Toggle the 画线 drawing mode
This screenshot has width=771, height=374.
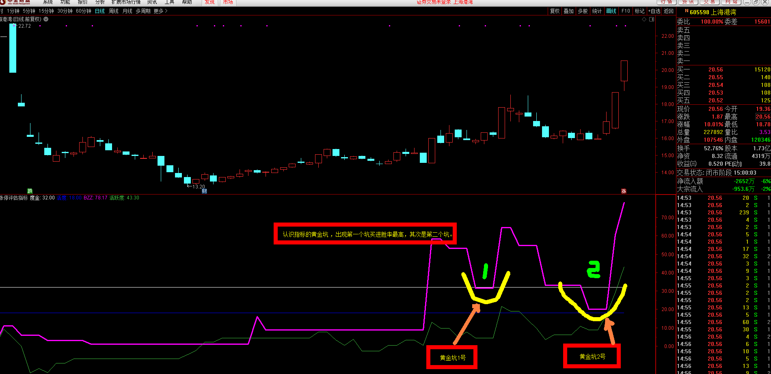[611, 11]
